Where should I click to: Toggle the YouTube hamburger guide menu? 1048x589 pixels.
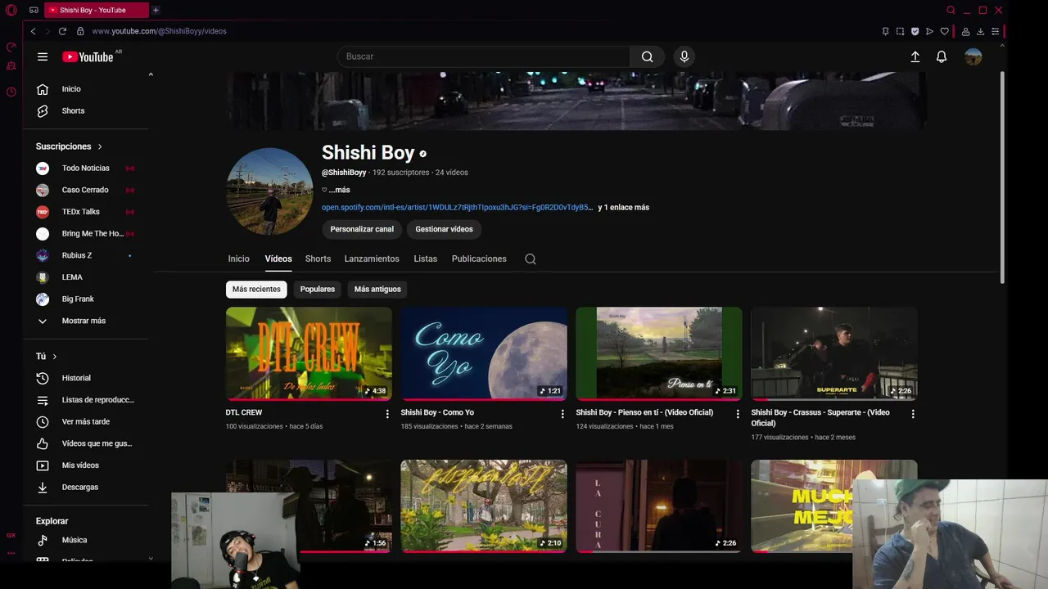tap(43, 56)
